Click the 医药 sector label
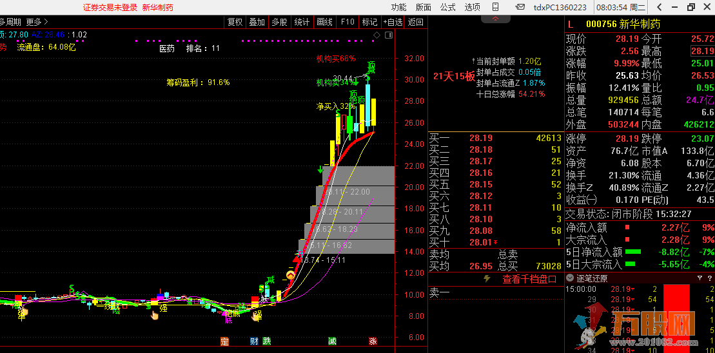Screen dimensions: 715x353 (167, 48)
